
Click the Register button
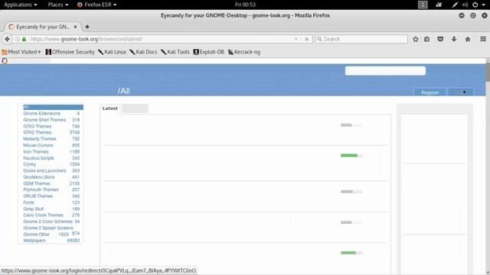[x=430, y=92]
